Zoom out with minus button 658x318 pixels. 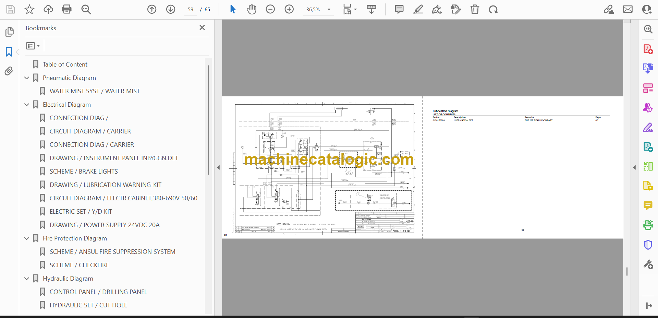[270, 9]
